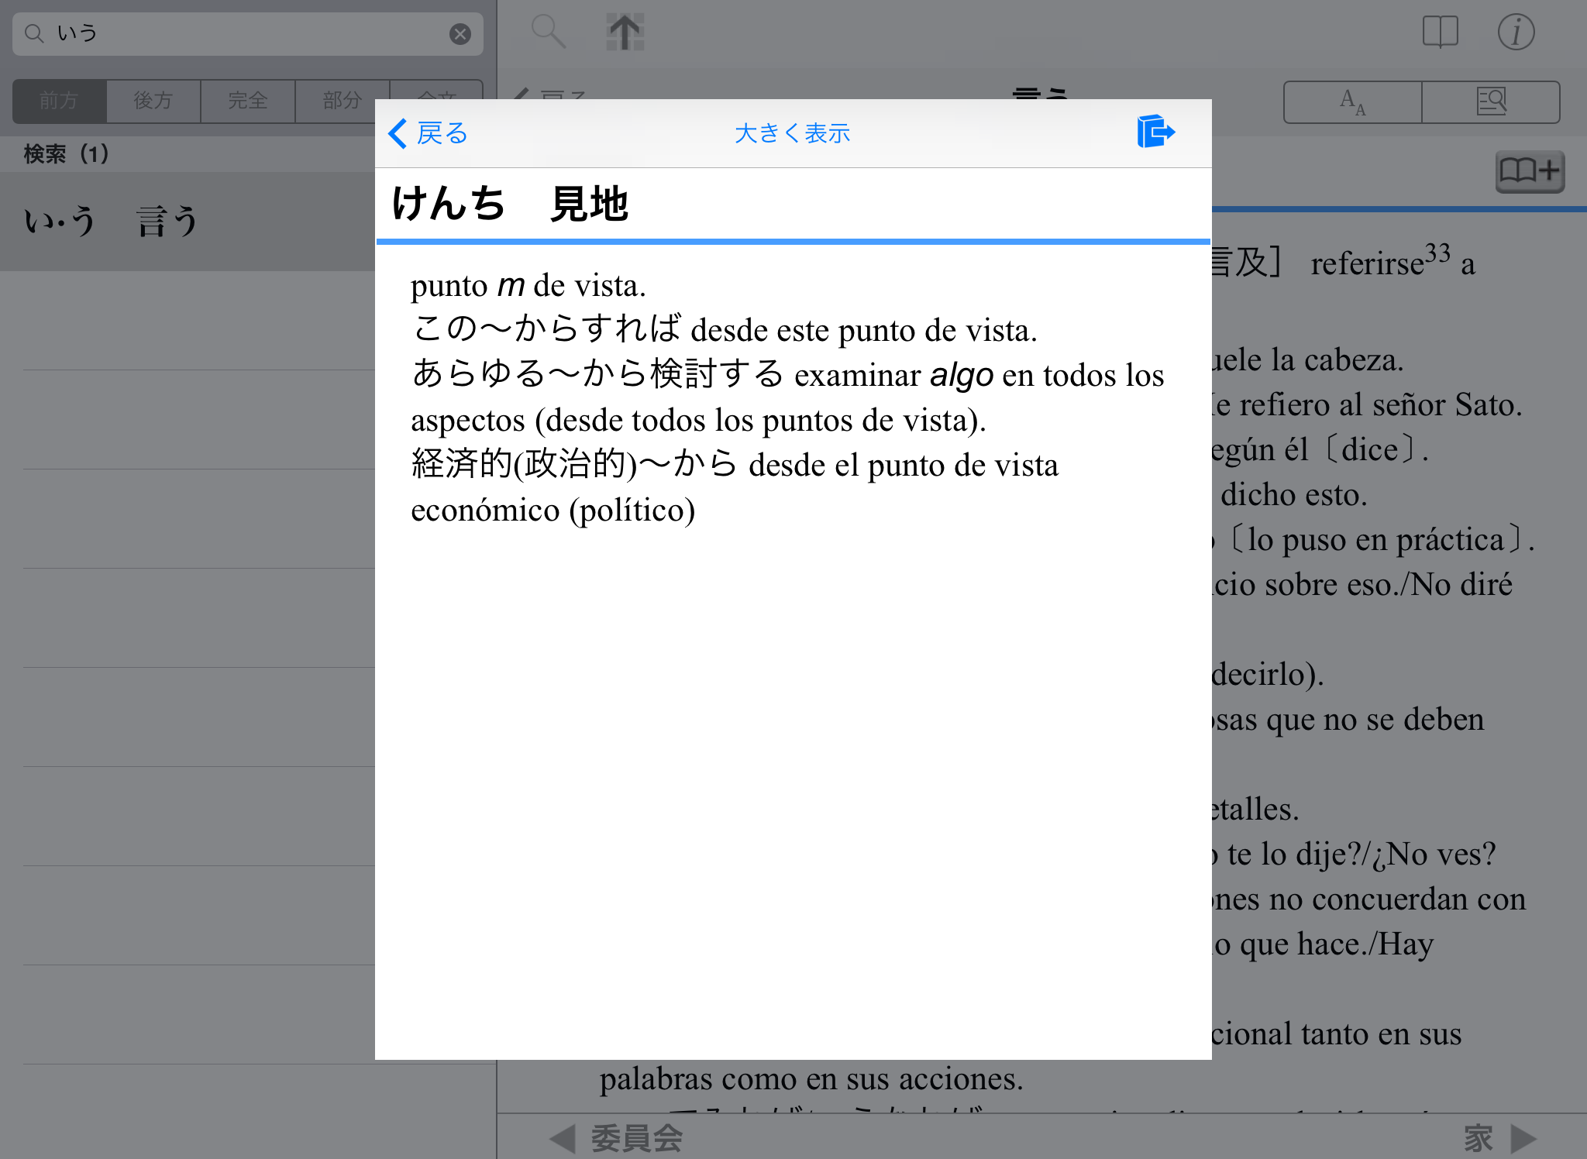Image resolution: width=1587 pixels, height=1159 pixels.
Task: Click 大きく表示 to enlarge display
Action: (x=792, y=133)
